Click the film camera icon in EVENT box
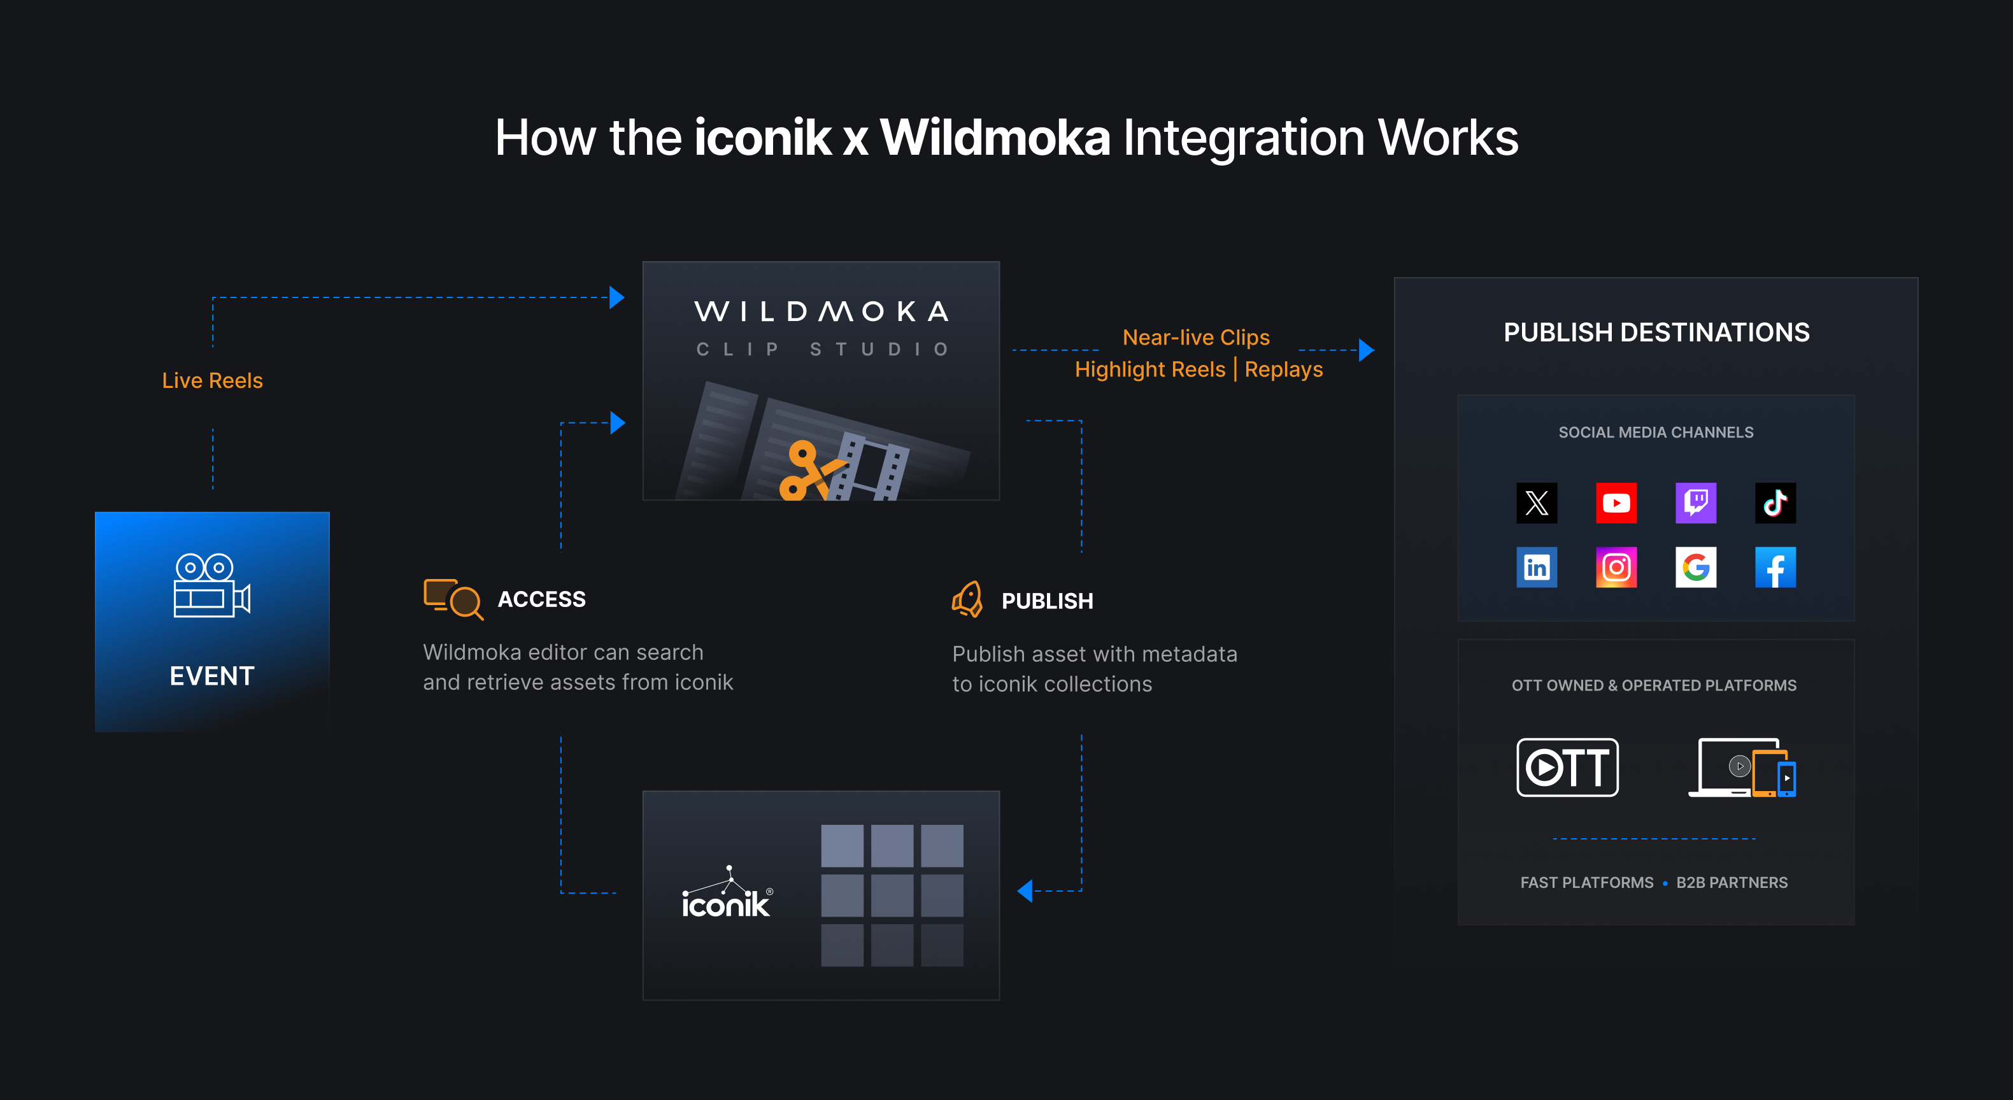The image size is (2013, 1100). pos(211,585)
